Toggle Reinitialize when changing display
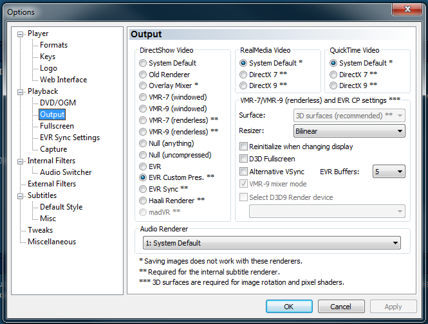The height and width of the screenshot is (324, 428). (243, 147)
